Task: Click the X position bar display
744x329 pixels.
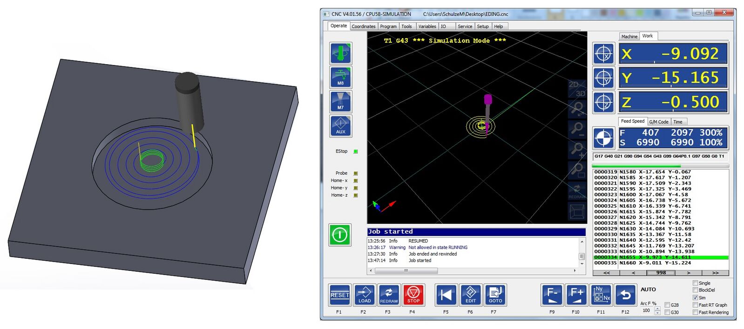Action: (x=673, y=54)
